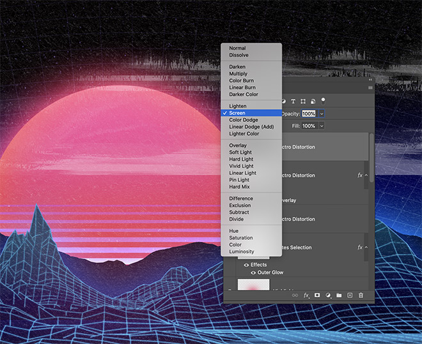
Task: Select Overlay from blend mode list
Action: tap(238, 146)
